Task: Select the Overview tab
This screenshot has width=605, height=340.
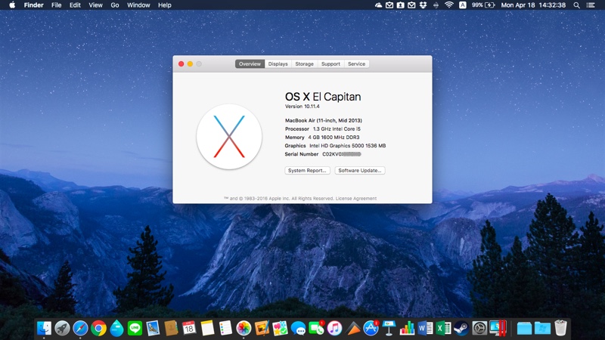Action: 250,64
